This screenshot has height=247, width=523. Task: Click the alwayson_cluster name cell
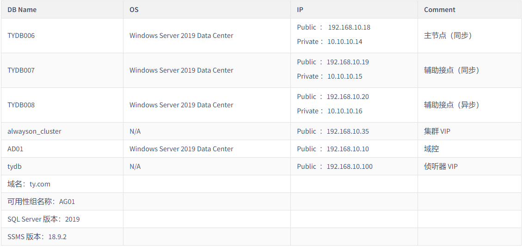pos(34,131)
